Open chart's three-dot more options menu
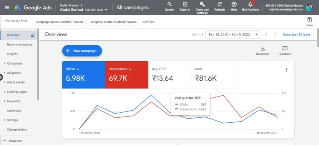Screen dimensions: 319x146 pos(287,70)
